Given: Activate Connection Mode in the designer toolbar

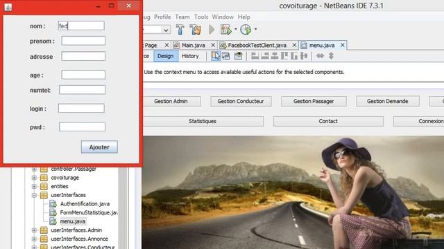Looking at the screenshot, I should coord(226,56).
